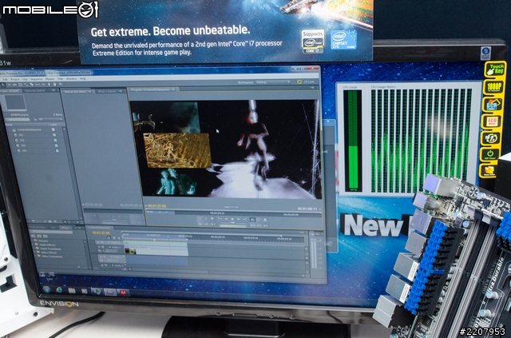Screen dimensions: 511x338
Task: Open the Program monitor zoom Fit dropdown
Action: [x=232, y=207]
